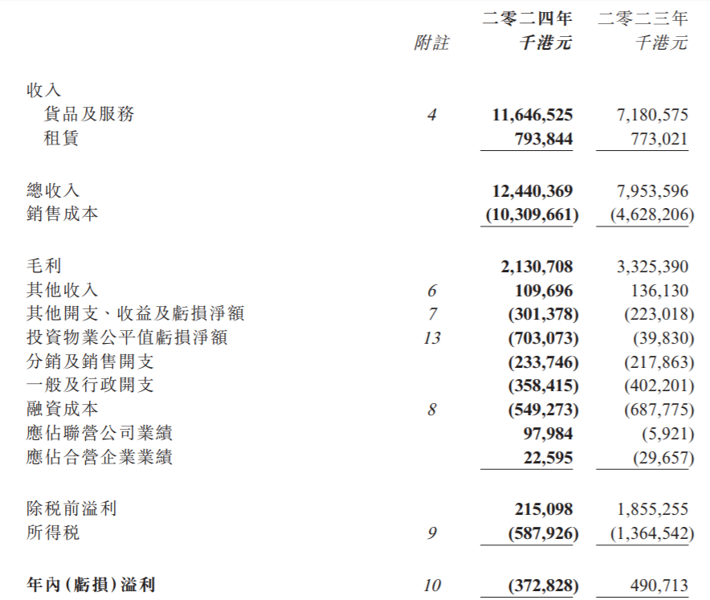Select the 毛利 row label
Screen dimensions: 710x600
43,265
